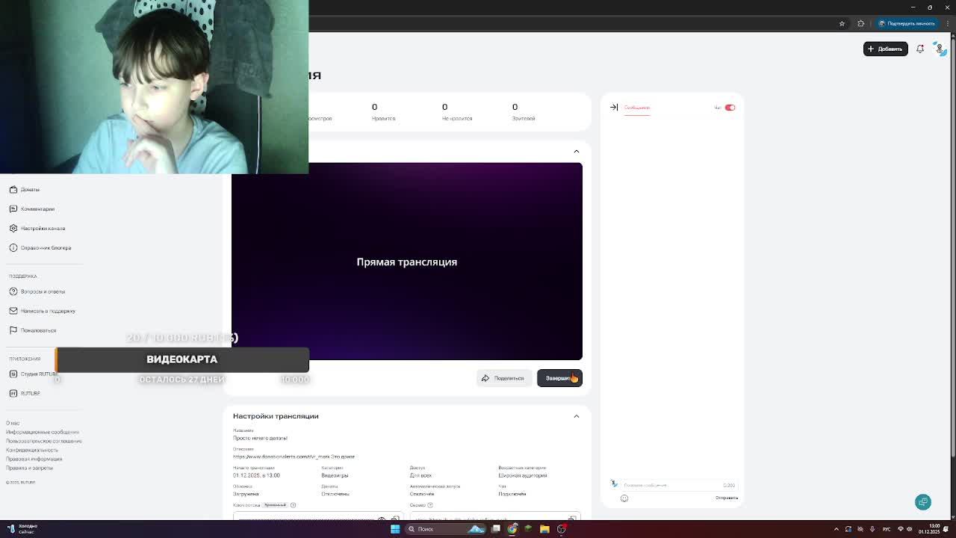Click the Пожаловаться flag icon
This screenshot has height=538, width=956.
tap(13, 330)
